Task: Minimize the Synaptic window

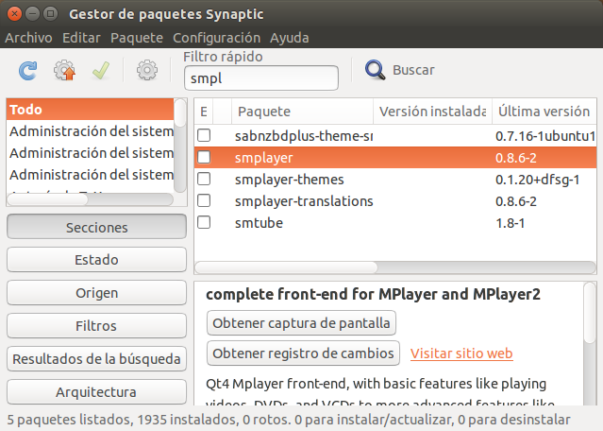Action: click(x=32, y=14)
